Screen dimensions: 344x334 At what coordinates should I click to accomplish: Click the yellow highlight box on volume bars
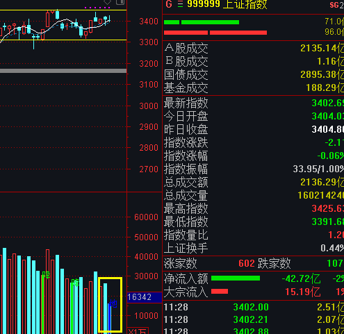coord(110,305)
